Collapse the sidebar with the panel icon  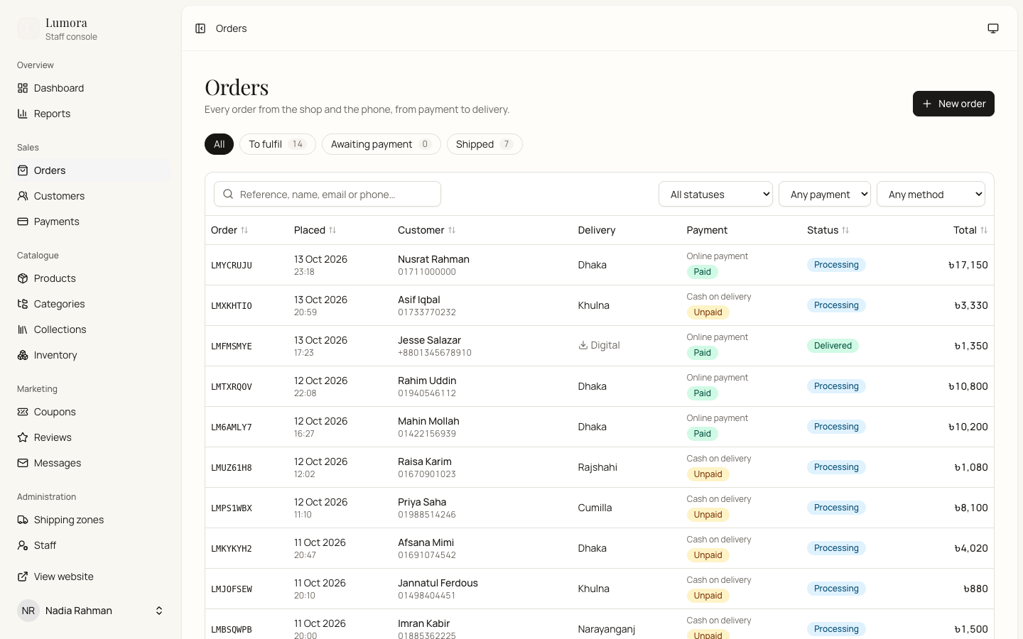(200, 28)
